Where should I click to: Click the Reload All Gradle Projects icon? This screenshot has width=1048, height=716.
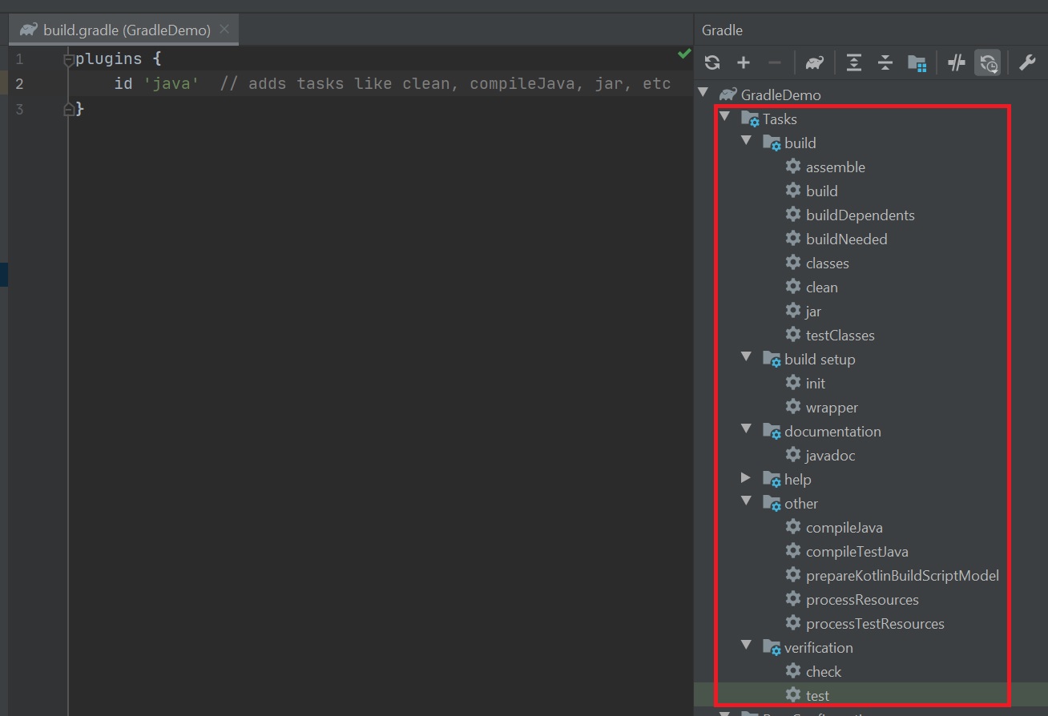point(712,63)
